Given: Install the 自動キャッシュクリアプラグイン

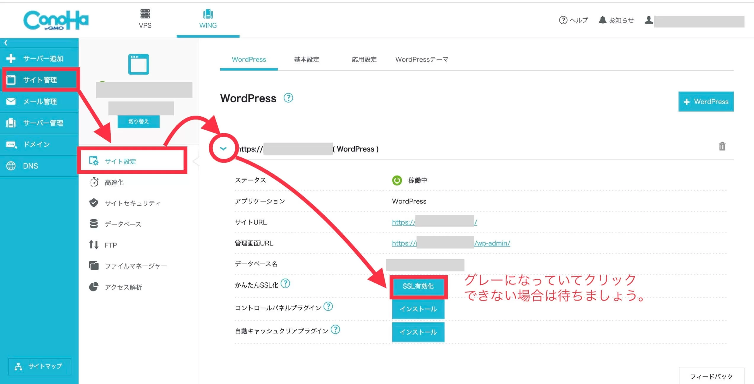Looking at the screenshot, I should [x=418, y=332].
